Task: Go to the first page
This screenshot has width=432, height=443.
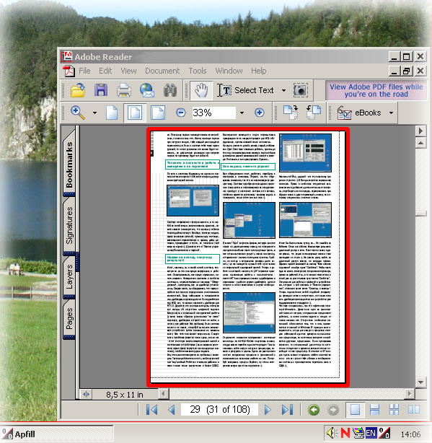Action: coord(151,409)
